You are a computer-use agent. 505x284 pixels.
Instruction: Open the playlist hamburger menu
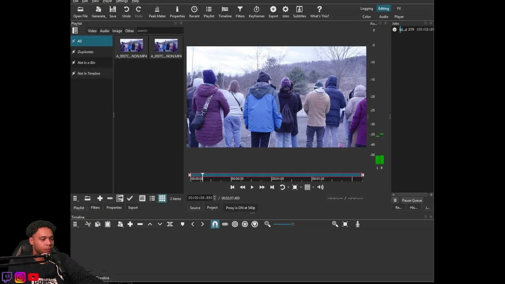[x=75, y=198]
